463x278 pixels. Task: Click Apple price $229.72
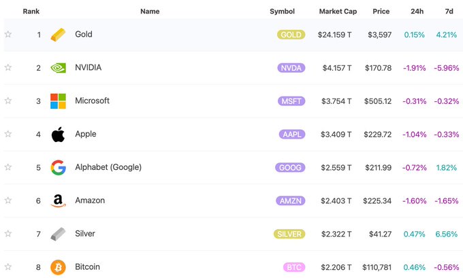click(378, 135)
